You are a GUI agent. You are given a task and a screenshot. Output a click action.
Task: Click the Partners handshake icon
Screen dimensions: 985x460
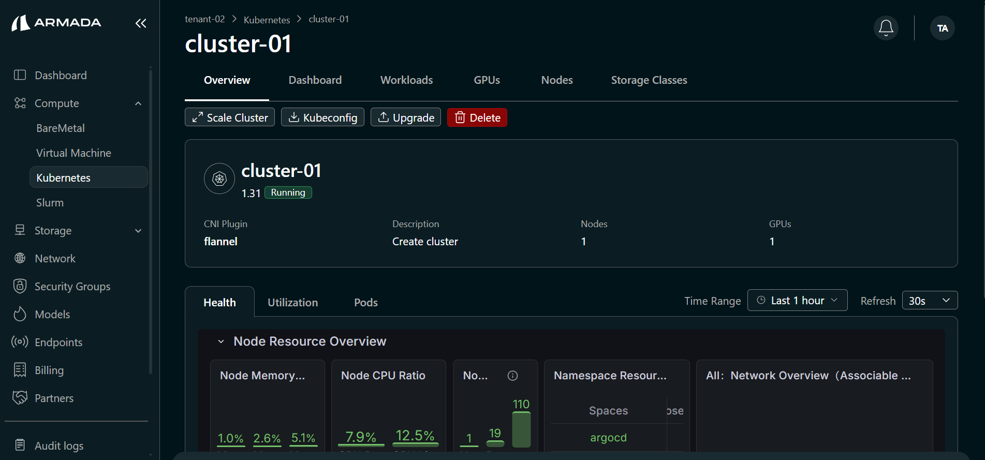20,398
